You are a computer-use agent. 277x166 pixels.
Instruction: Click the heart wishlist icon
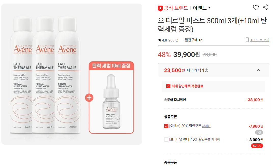pos(256,7)
